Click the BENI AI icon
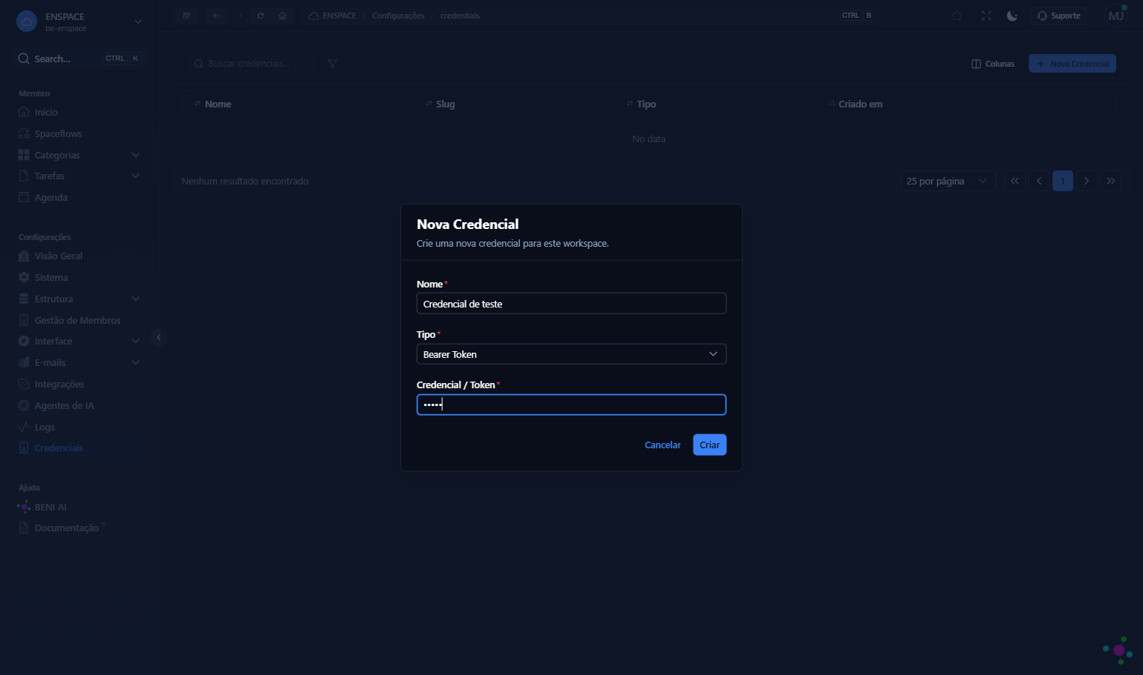 click(24, 507)
